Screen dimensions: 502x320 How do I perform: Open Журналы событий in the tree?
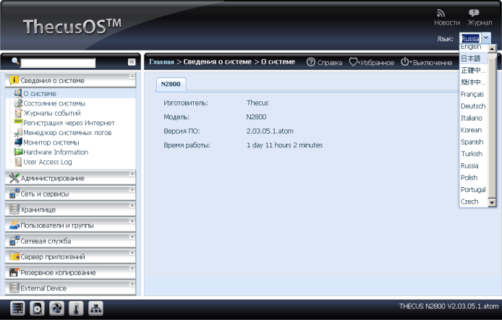[x=52, y=113]
